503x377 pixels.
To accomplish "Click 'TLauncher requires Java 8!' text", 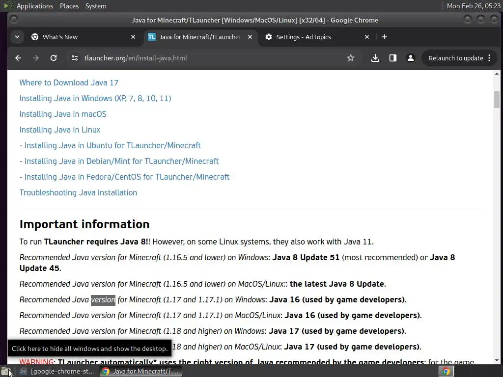I will point(96,242).
